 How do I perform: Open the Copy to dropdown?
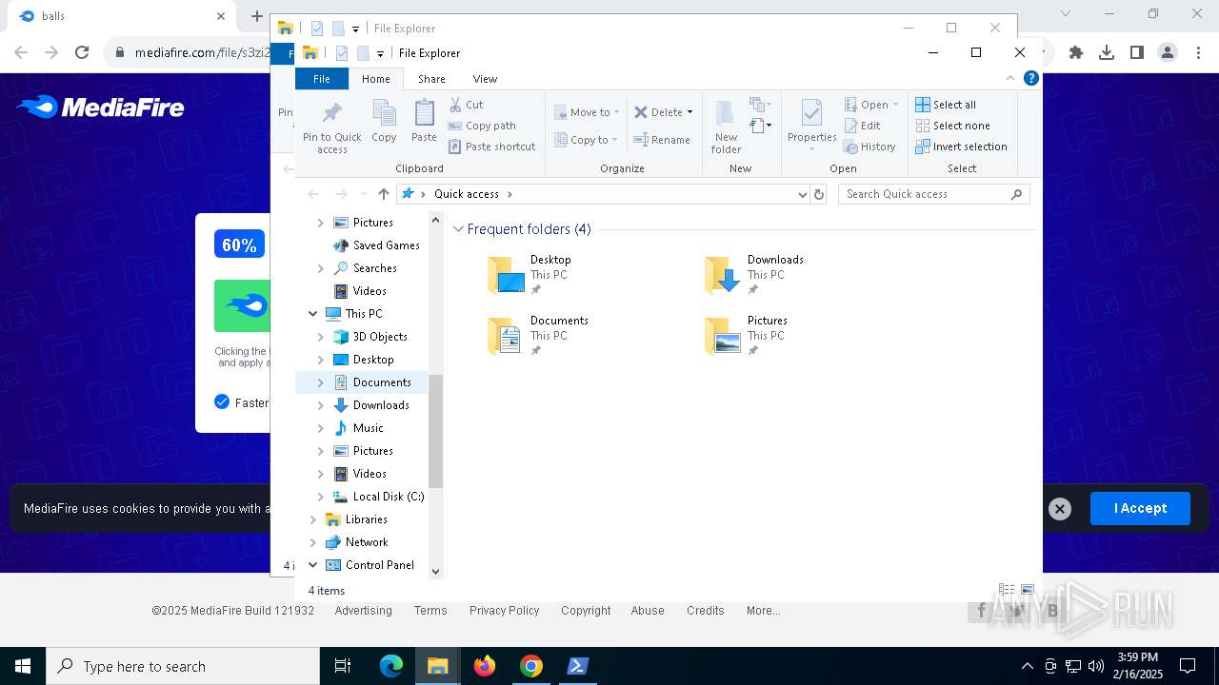click(587, 140)
